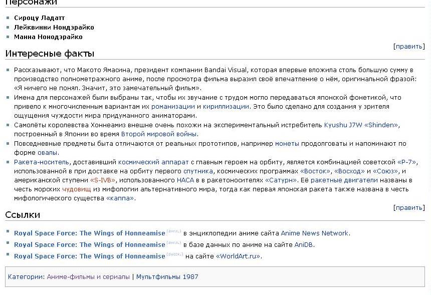Follow the «Р-7» rocket link
The width and height of the screenshot is (431, 295).
tap(406, 162)
